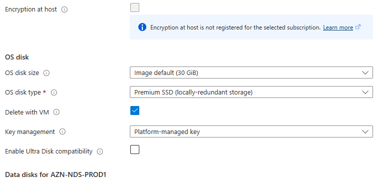Click the encryption not registered banner message
Viewport: 385px width, 182px height.
236,27
